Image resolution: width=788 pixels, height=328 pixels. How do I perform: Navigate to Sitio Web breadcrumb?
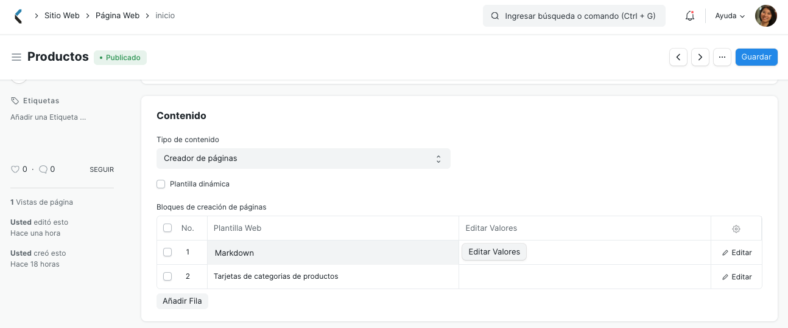click(x=62, y=16)
